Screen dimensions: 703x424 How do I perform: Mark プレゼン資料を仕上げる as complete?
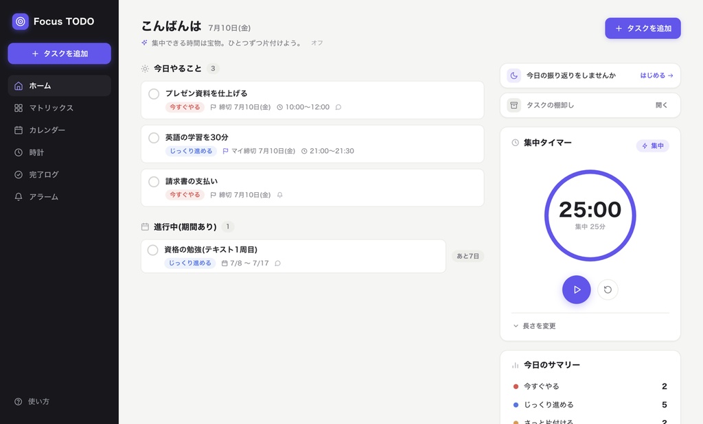[154, 94]
